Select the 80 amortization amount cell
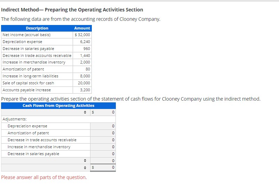This screenshot has height=186, width=279. 82,69
